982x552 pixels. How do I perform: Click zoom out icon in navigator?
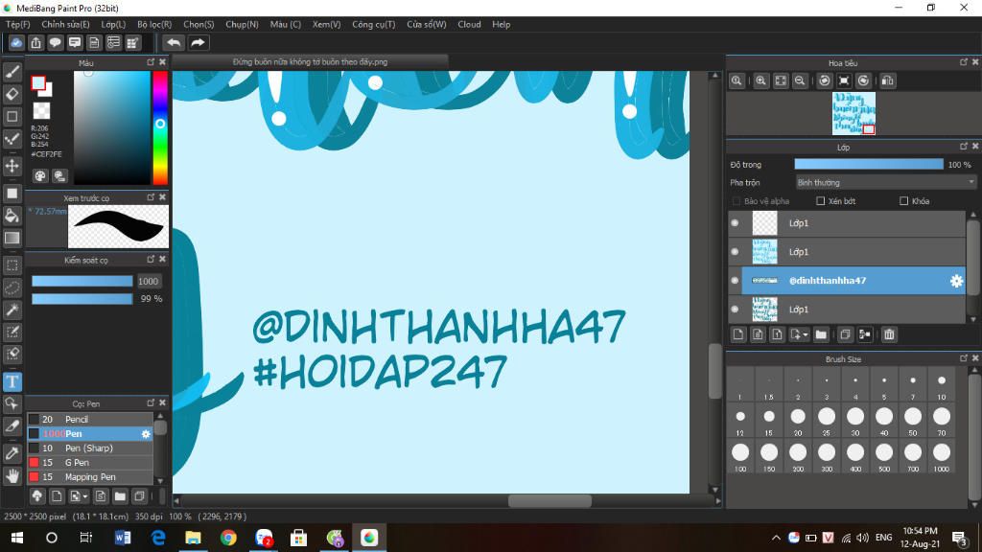click(x=800, y=80)
